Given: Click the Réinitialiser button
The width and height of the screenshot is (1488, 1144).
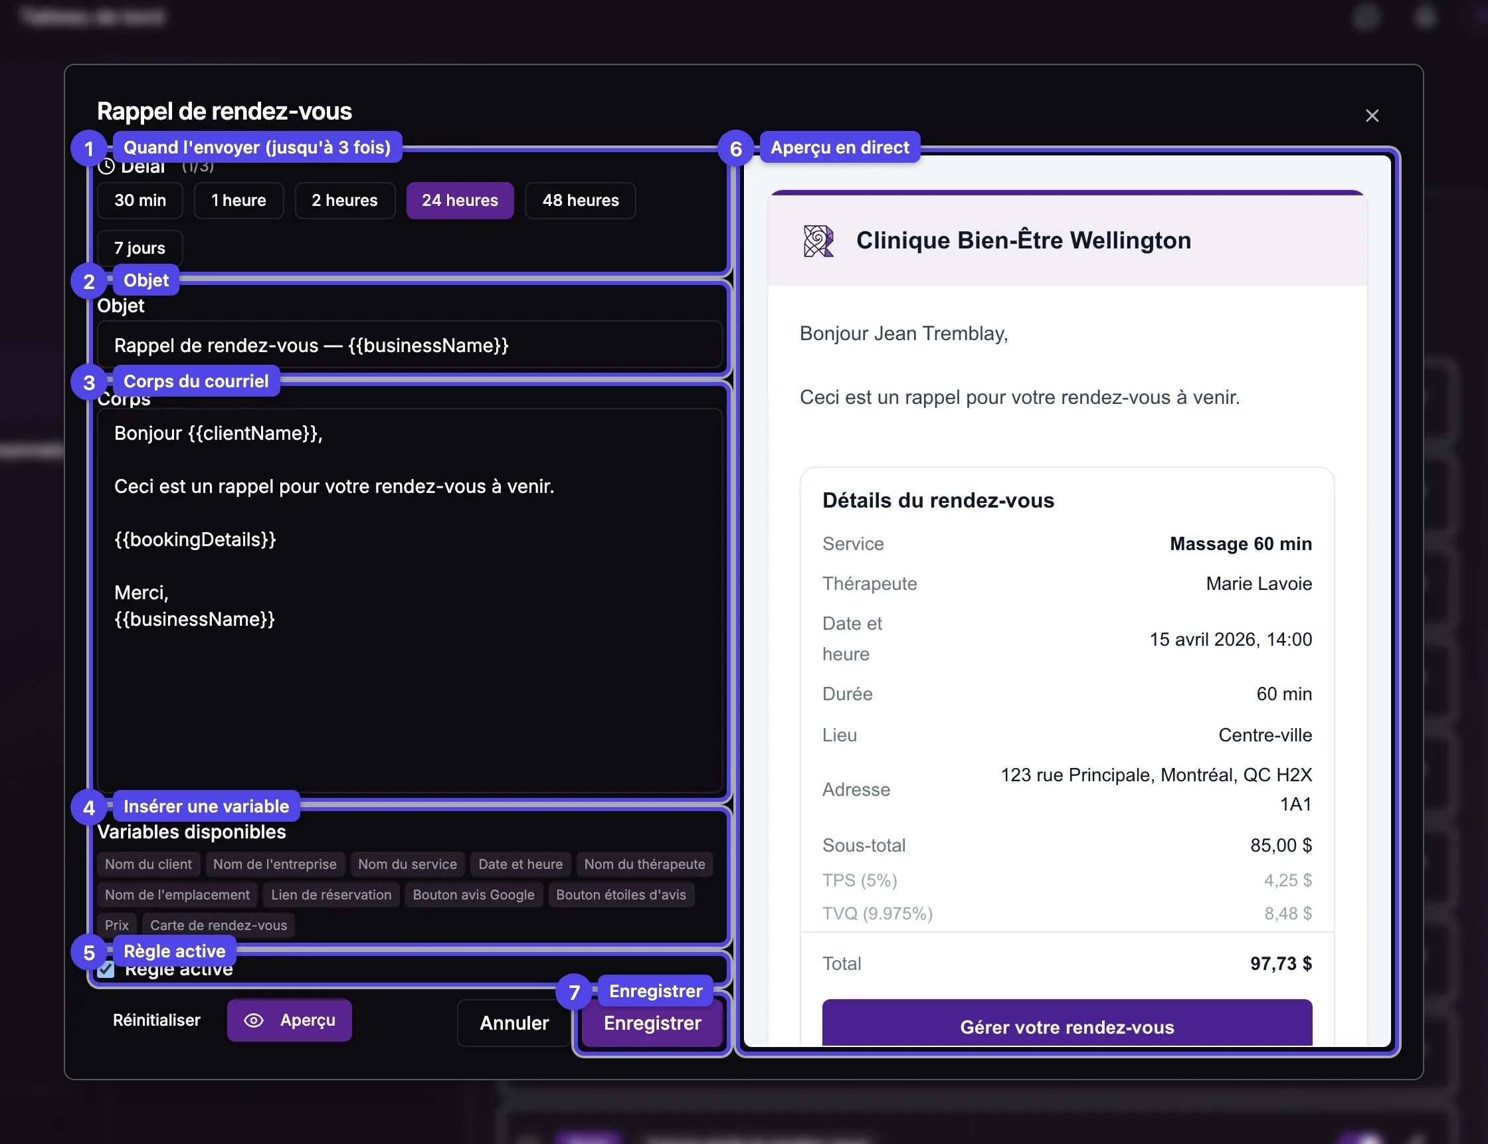Looking at the screenshot, I should [156, 1020].
